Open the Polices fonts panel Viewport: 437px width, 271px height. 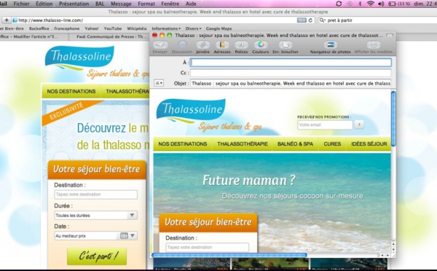coord(241,45)
